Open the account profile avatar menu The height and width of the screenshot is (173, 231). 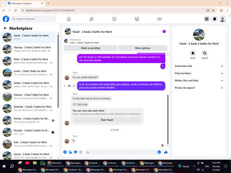tap(223, 19)
